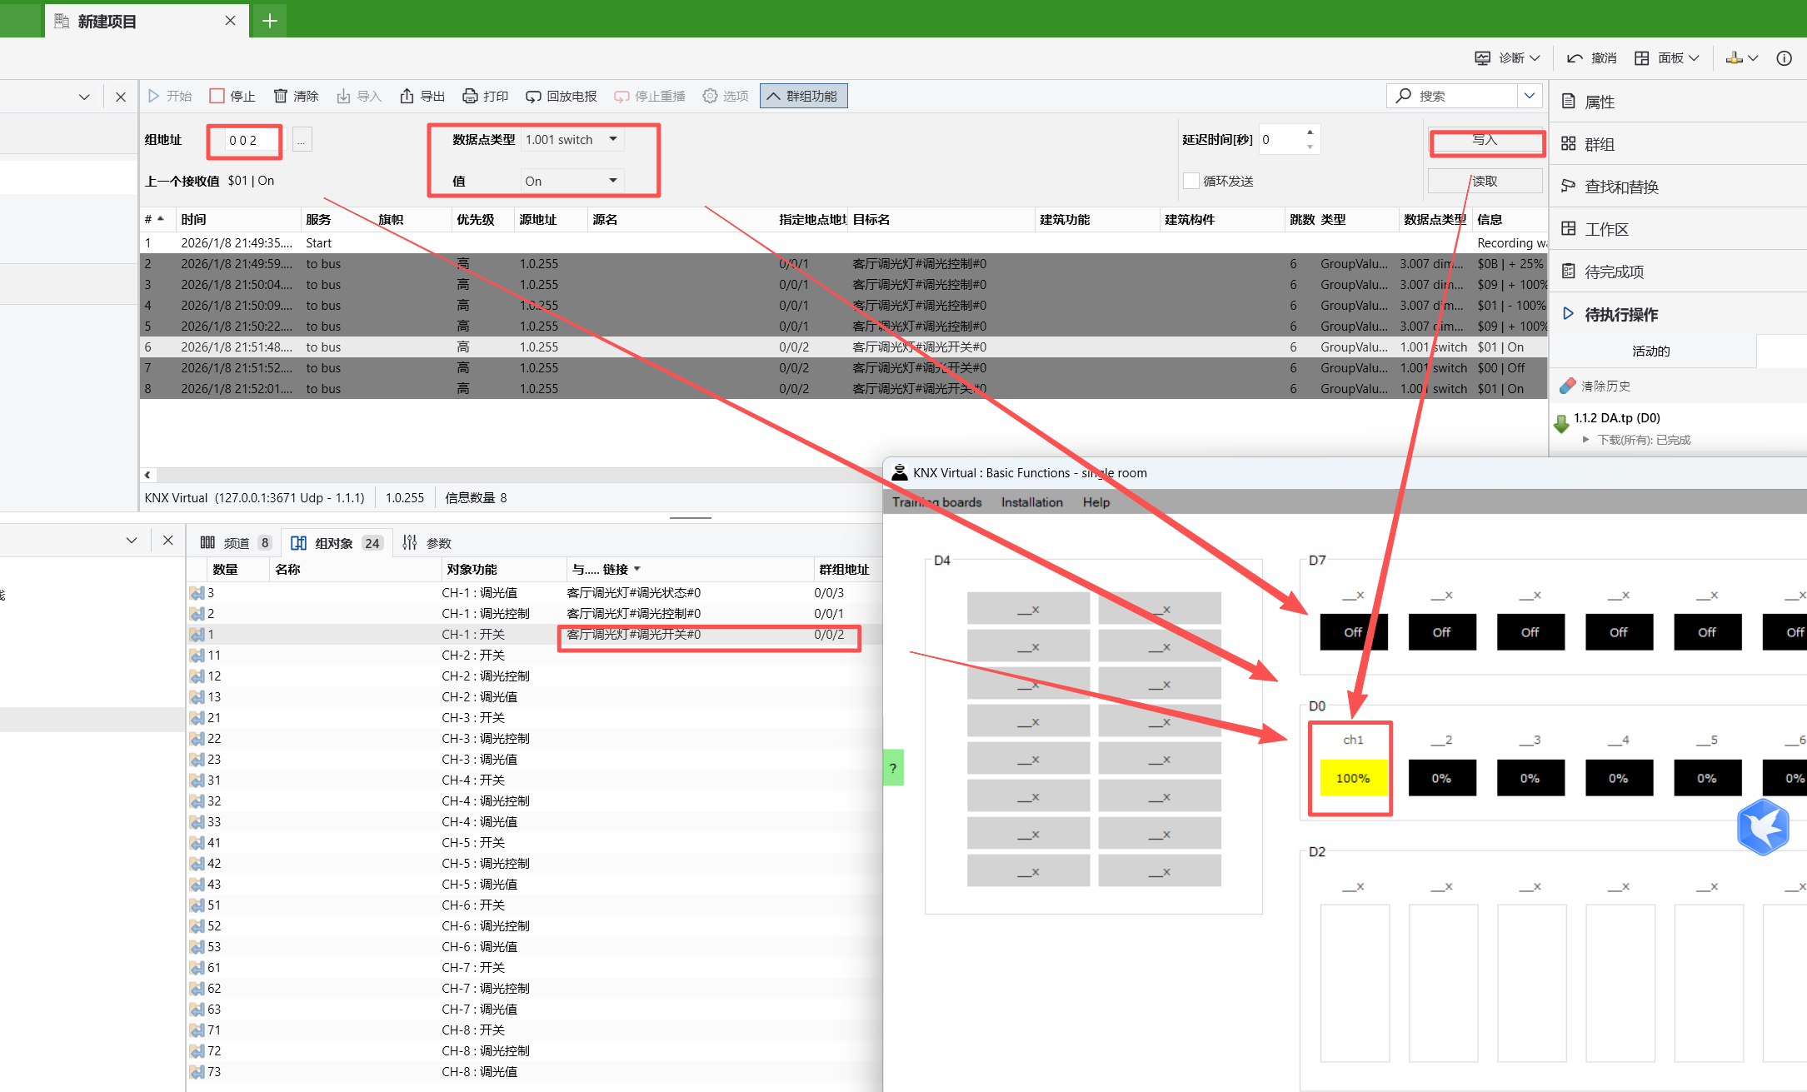The image size is (1807, 1092).
Task: Click the Clear history eraser icon
Action: (x=1568, y=386)
